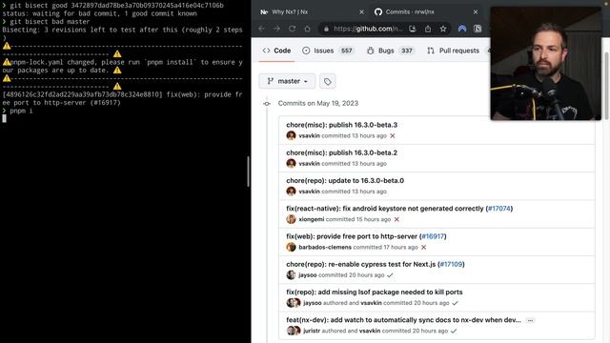
Task: Open commit 'chore(misc): publish 16.3.0-beta.3'
Action: point(341,125)
